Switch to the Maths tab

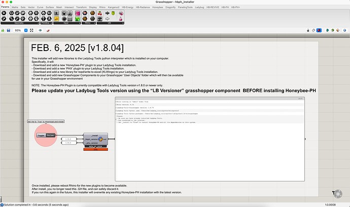(15, 7)
